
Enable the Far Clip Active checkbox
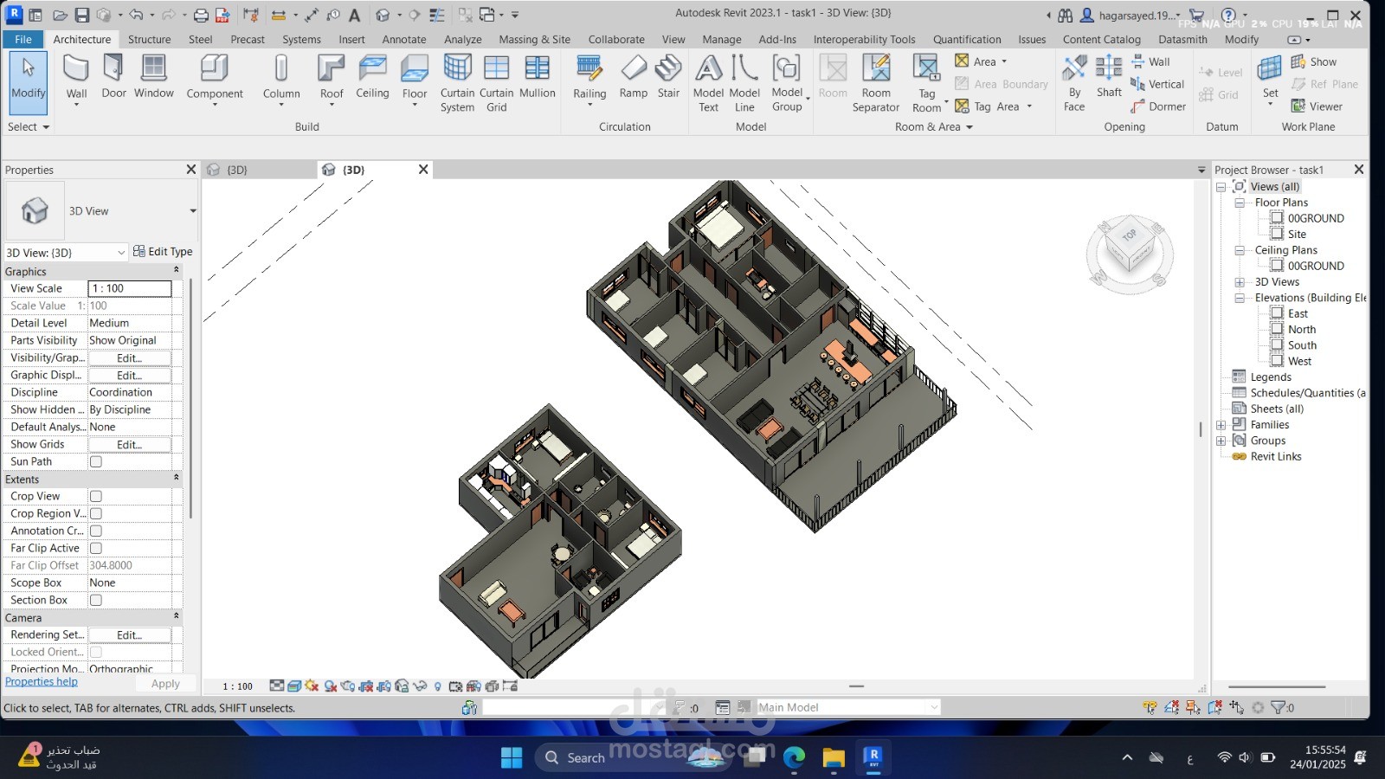pos(96,548)
